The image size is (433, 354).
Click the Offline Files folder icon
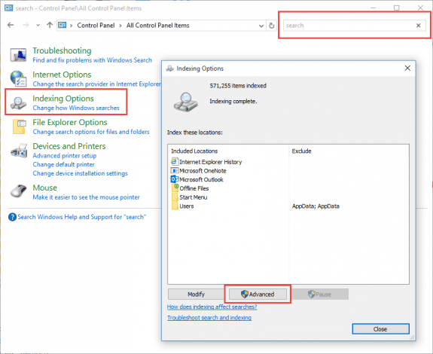click(175, 188)
